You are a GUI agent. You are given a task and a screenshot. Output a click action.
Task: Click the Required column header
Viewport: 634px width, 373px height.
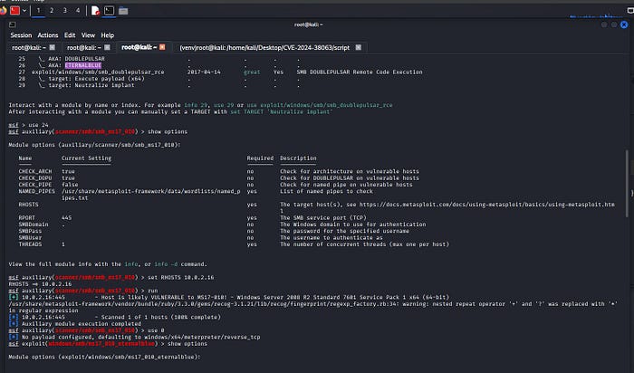coord(260,158)
